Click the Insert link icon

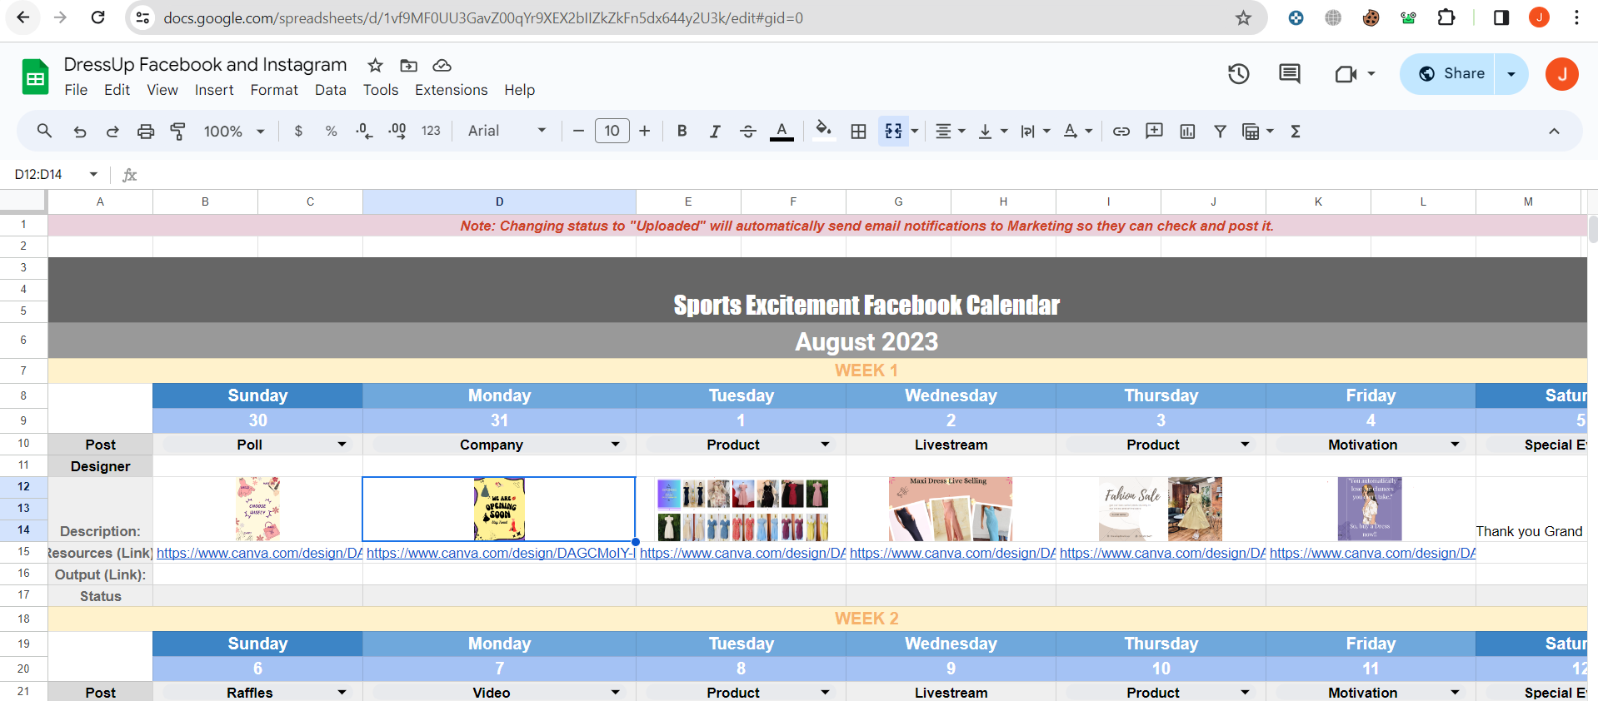(x=1121, y=132)
